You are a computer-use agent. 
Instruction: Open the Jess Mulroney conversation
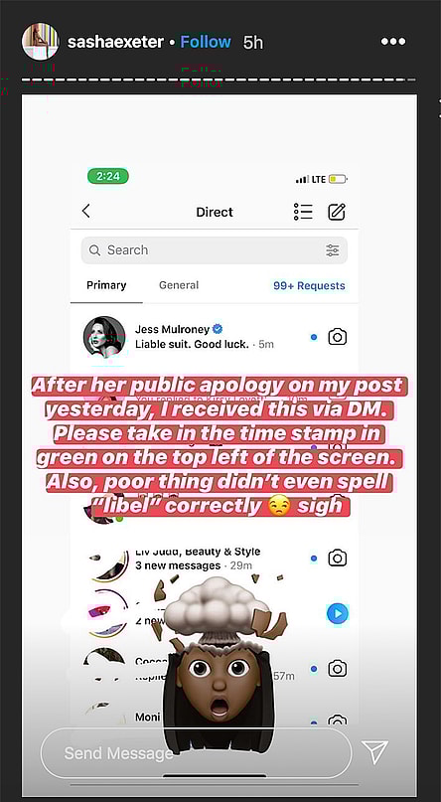215,337
